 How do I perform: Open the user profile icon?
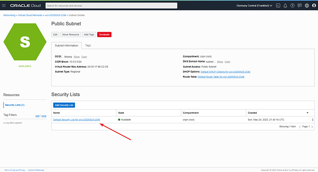pos(314,6)
